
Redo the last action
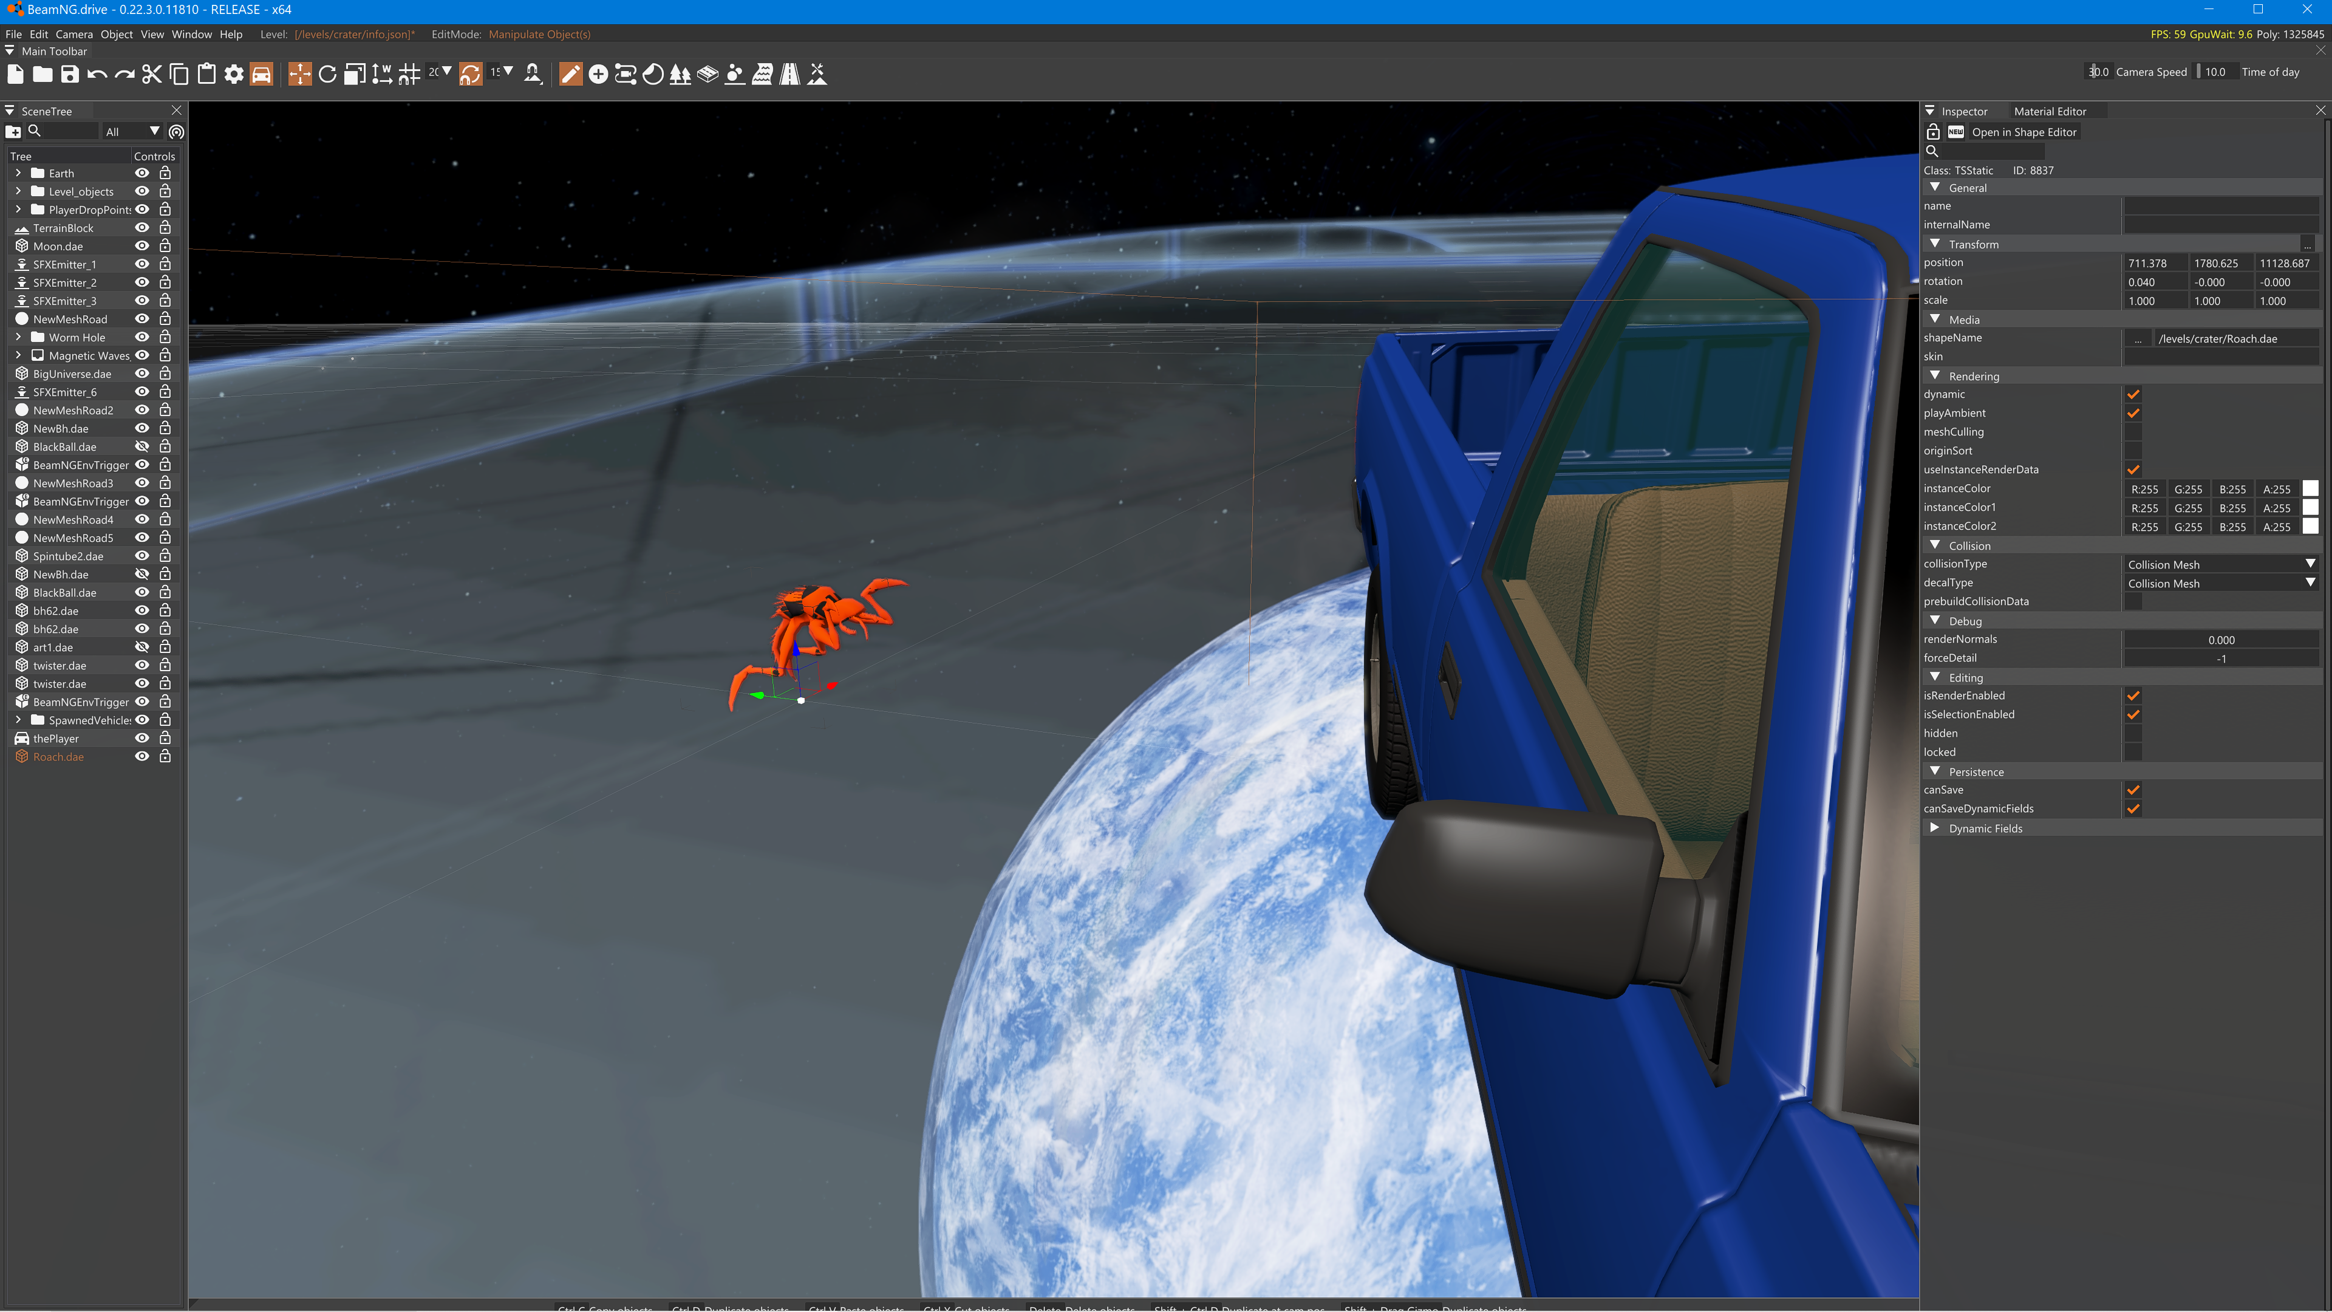[125, 74]
